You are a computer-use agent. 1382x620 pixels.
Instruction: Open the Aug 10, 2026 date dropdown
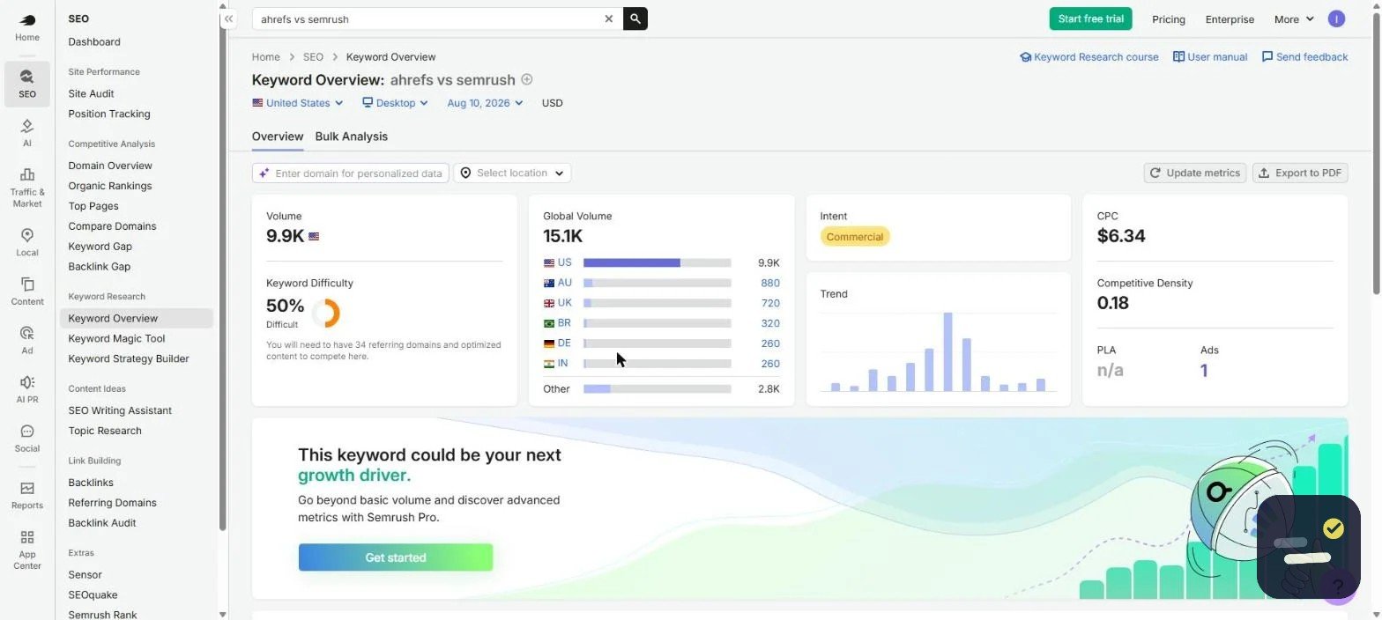click(485, 103)
